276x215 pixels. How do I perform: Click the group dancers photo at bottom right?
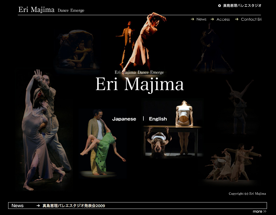233,163
